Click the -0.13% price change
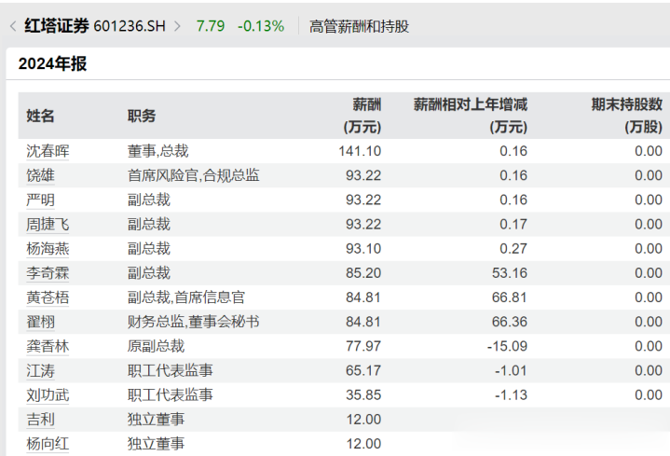Screen dimensions: 670x456 tap(261, 26)
